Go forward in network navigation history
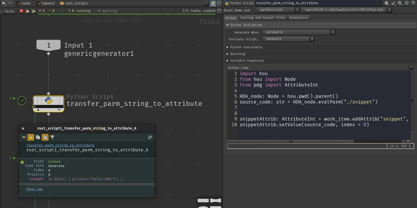 pos(10,3)
